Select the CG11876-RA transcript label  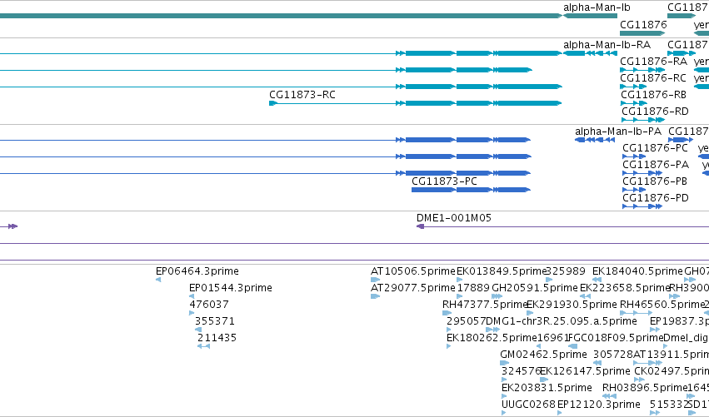click(x=653, y=62)
